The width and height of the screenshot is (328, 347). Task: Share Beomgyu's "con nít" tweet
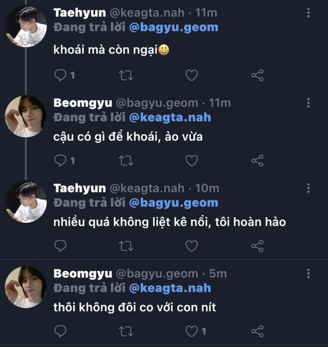[x=257, y=331]
